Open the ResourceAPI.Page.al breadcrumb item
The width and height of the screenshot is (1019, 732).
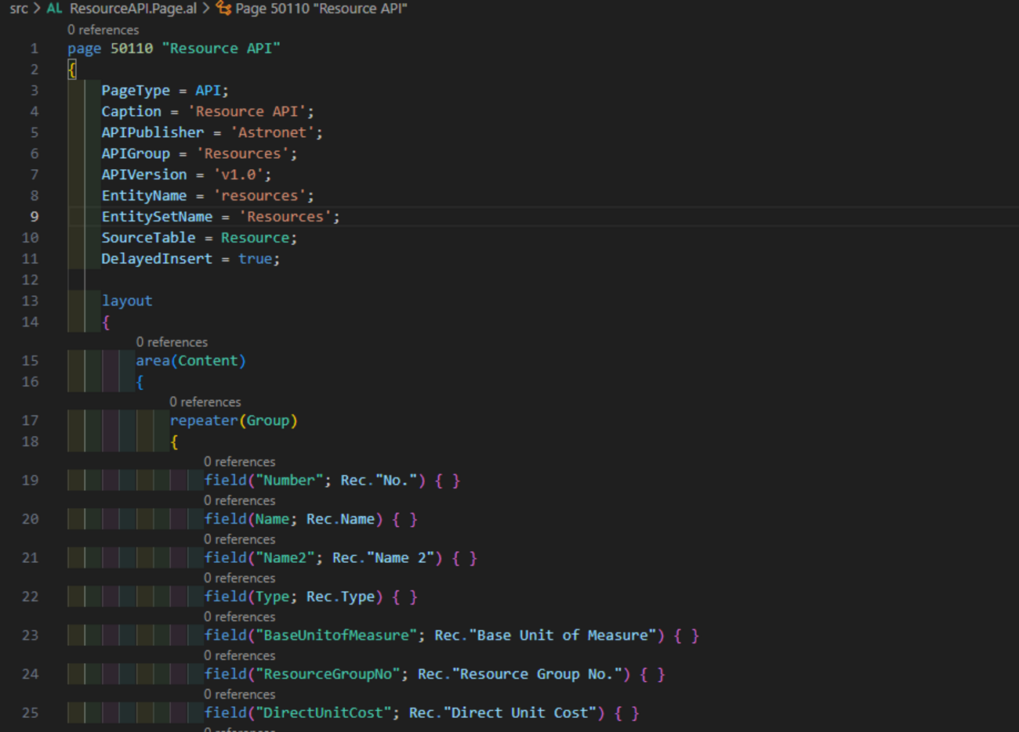(132, 9)
